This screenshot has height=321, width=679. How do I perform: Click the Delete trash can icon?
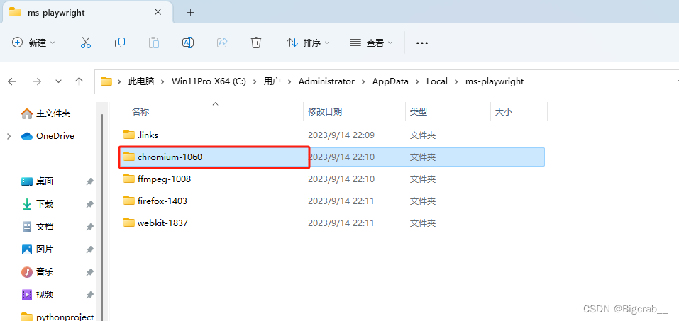pos(256,43)
